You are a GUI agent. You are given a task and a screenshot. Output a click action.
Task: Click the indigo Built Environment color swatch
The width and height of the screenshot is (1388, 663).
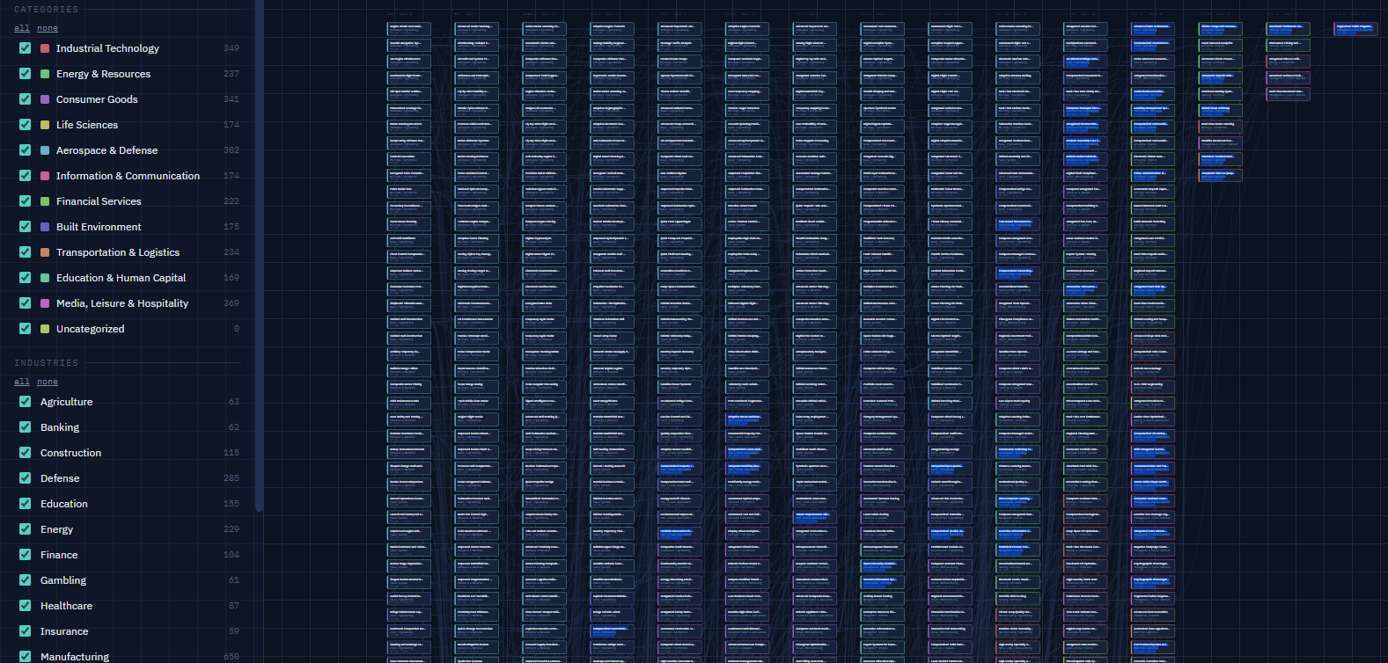45,227
